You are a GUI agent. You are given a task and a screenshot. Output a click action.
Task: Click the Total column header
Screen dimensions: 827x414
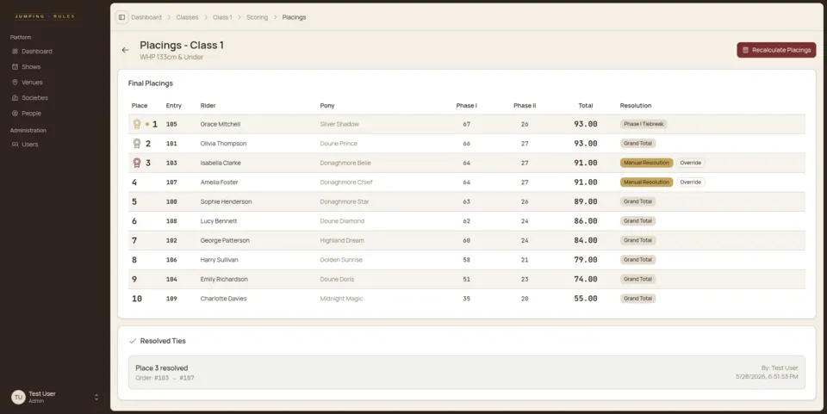[x=586, y=105]
